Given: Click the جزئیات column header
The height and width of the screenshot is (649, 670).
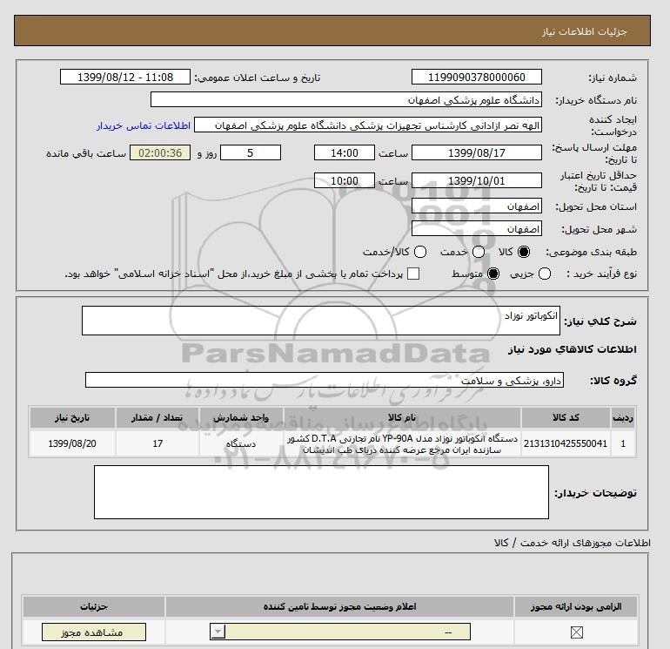Looking at the screenshot, I should [94, 606].
